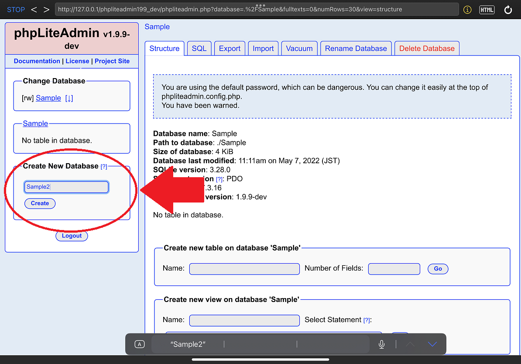Log out with the Logout button

tap(72, 236)
